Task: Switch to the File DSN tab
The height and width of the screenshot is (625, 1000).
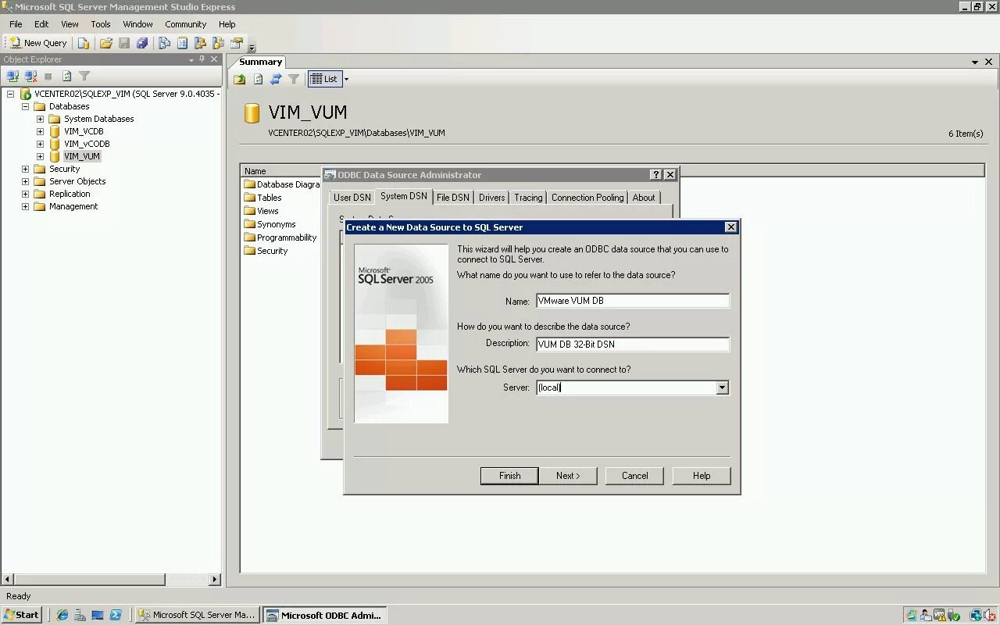Action: (453, 198)
